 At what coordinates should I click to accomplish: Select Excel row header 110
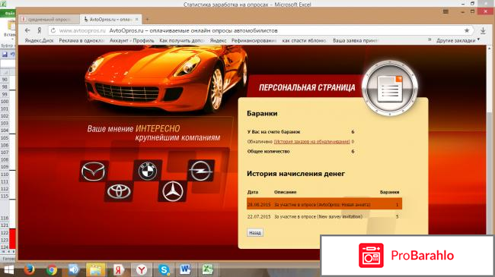[5, 174]
